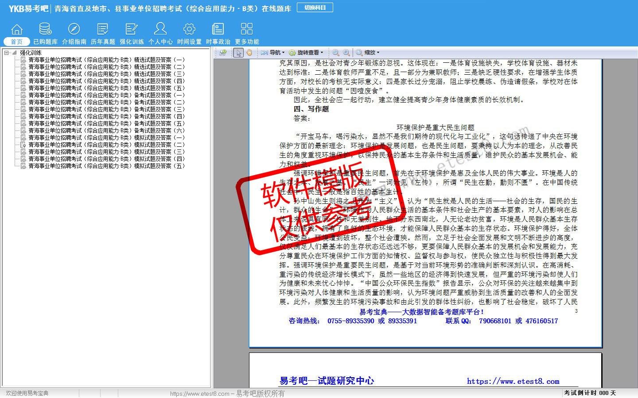Click the zoom in magnifier icon
Screen dimensions: 638x398
346,53
